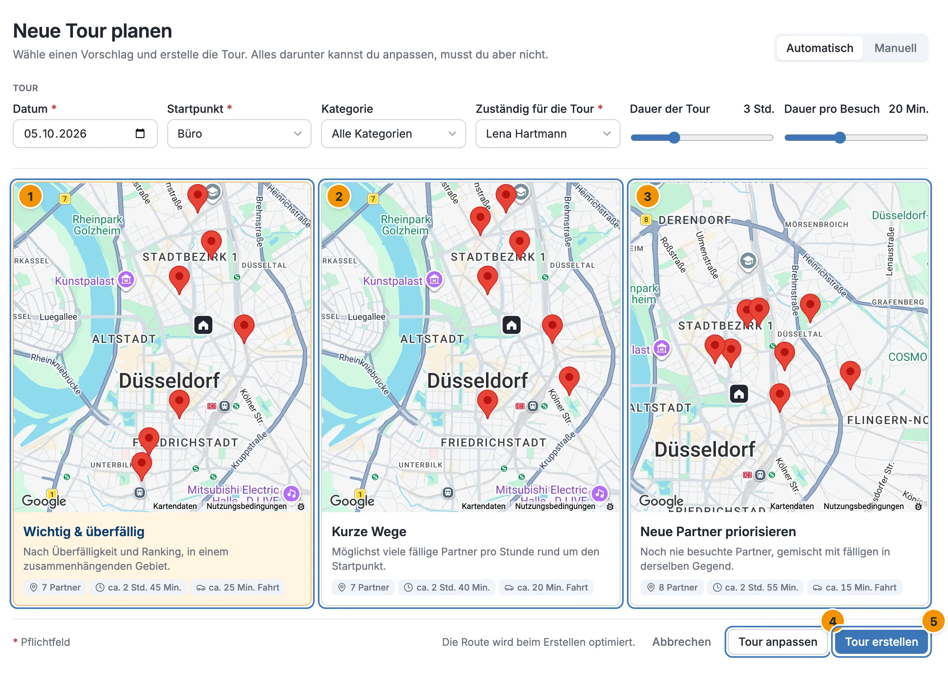Open Zuständig für die Tour dropdown

click(548, 134)
